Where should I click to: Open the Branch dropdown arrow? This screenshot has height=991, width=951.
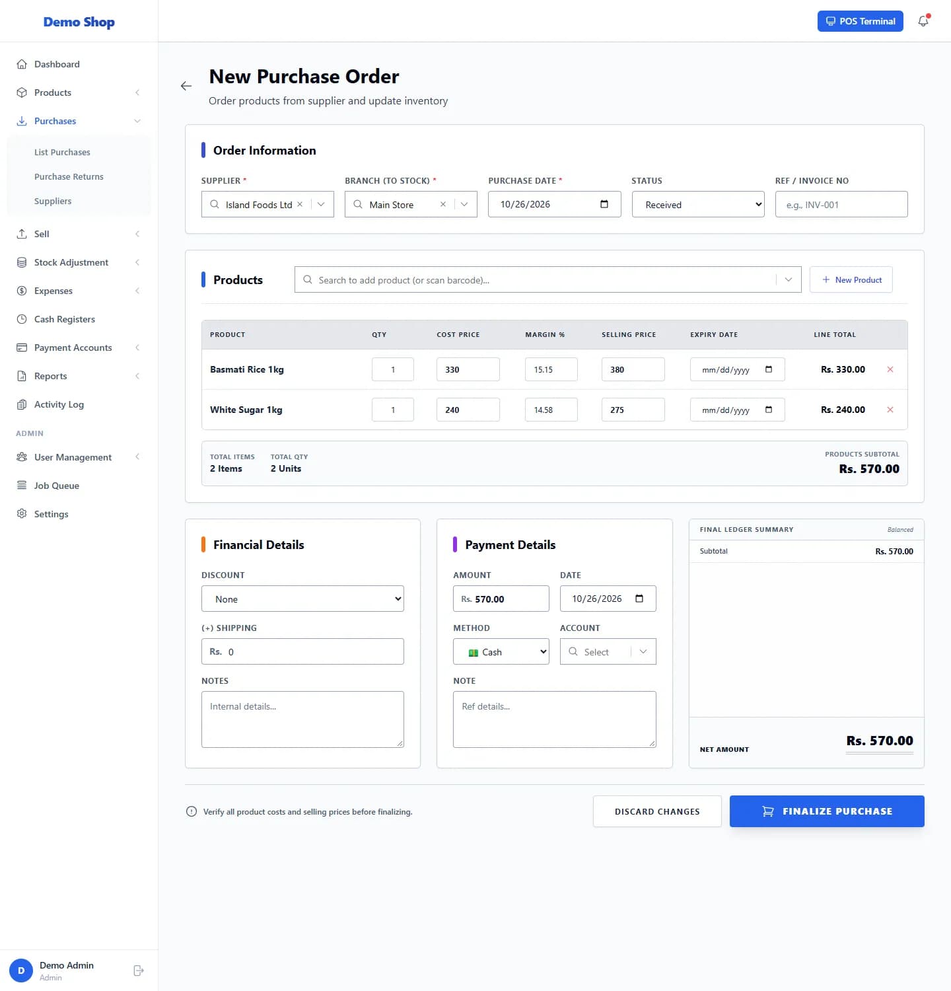pos(464,204)
